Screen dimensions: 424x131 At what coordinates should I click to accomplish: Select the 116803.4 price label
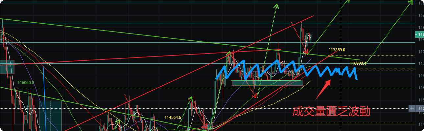click(358, 63)
